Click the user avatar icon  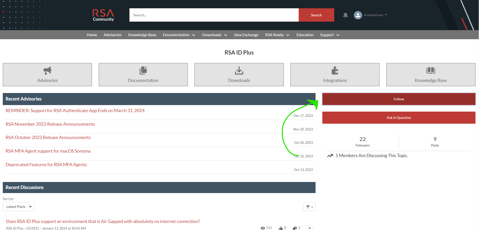[x=358, y=15]
